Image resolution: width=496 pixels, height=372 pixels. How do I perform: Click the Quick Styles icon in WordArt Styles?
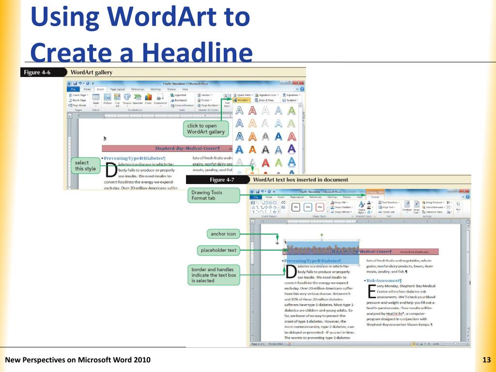pos(362,207)
